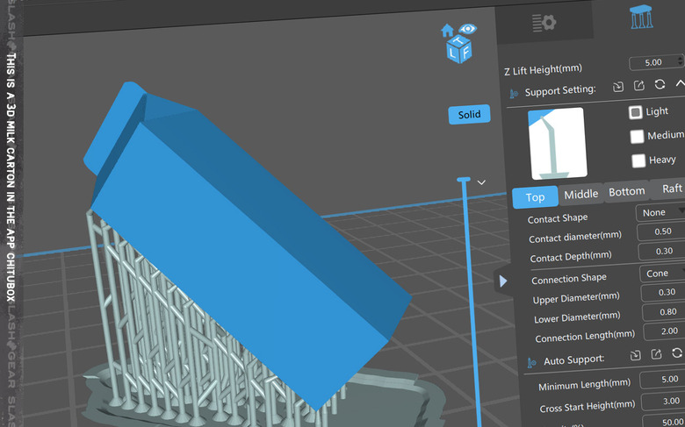
Task: Export support setting configuration
Action: tap(638, 86)
